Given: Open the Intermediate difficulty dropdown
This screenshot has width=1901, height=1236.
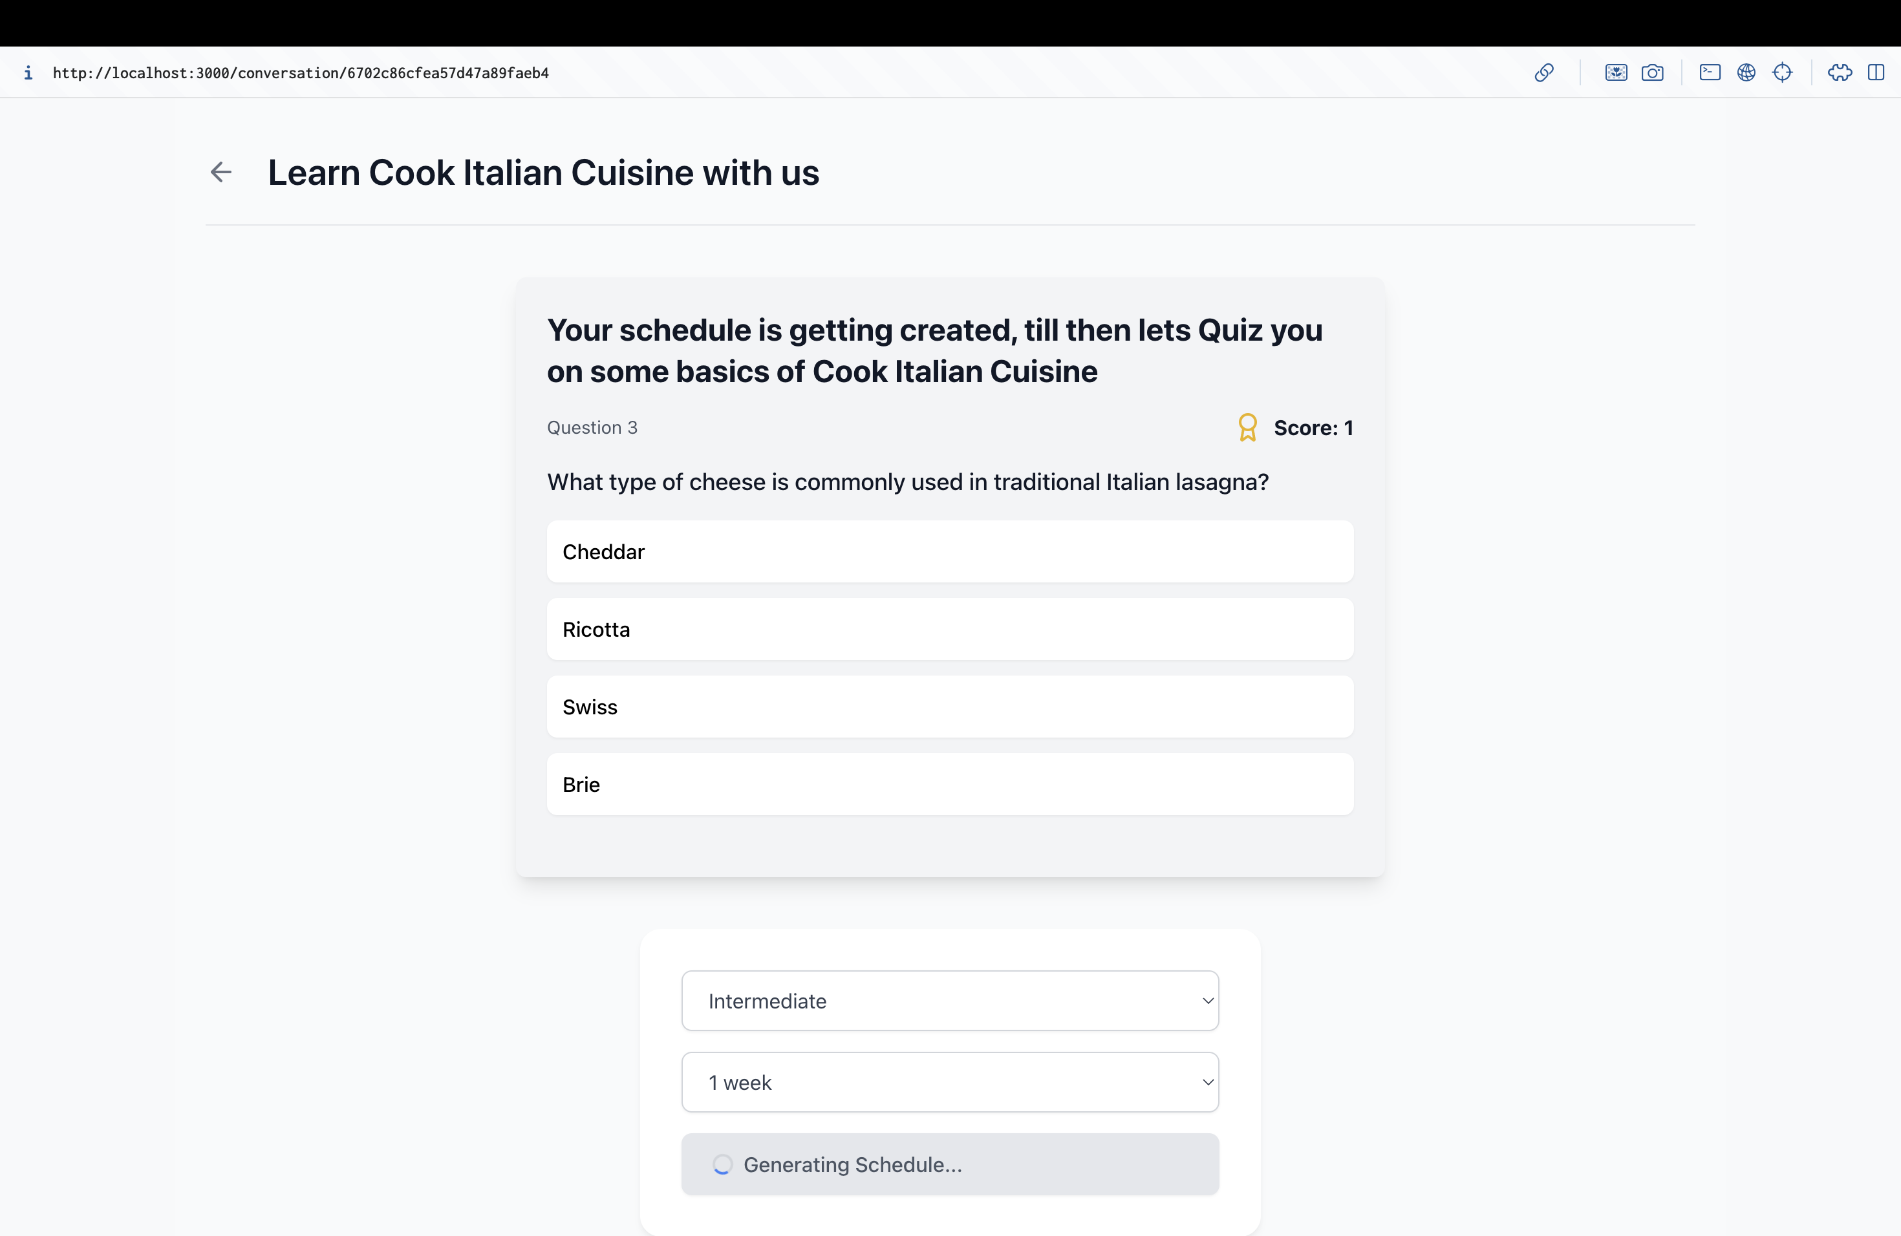Looking at the screenshot, I should 950,1001.
